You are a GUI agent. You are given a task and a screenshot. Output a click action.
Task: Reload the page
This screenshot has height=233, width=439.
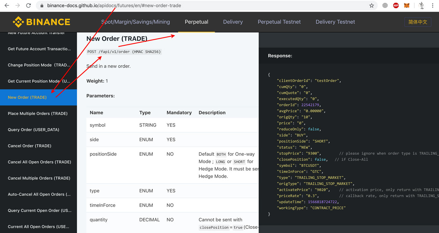pyautogui.click(x=28, y=5)
